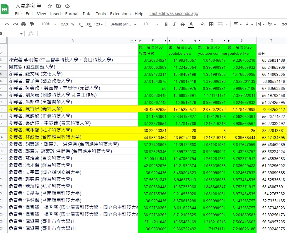Expand hidden columns right of O
Viewport: 287px width, 233px height.
click(225, 41)
